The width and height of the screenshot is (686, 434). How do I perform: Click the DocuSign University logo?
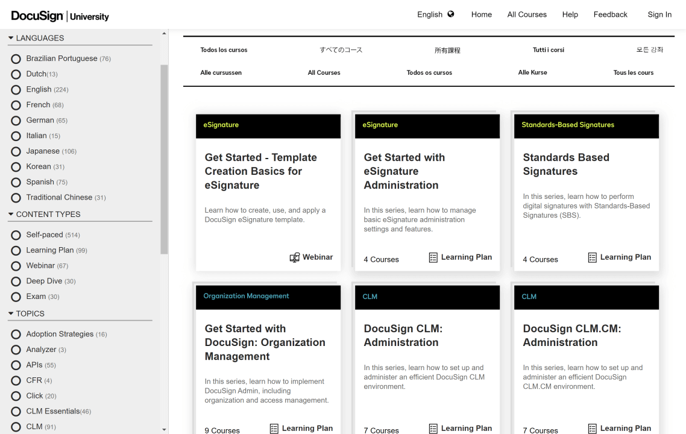tap(59, 16)
